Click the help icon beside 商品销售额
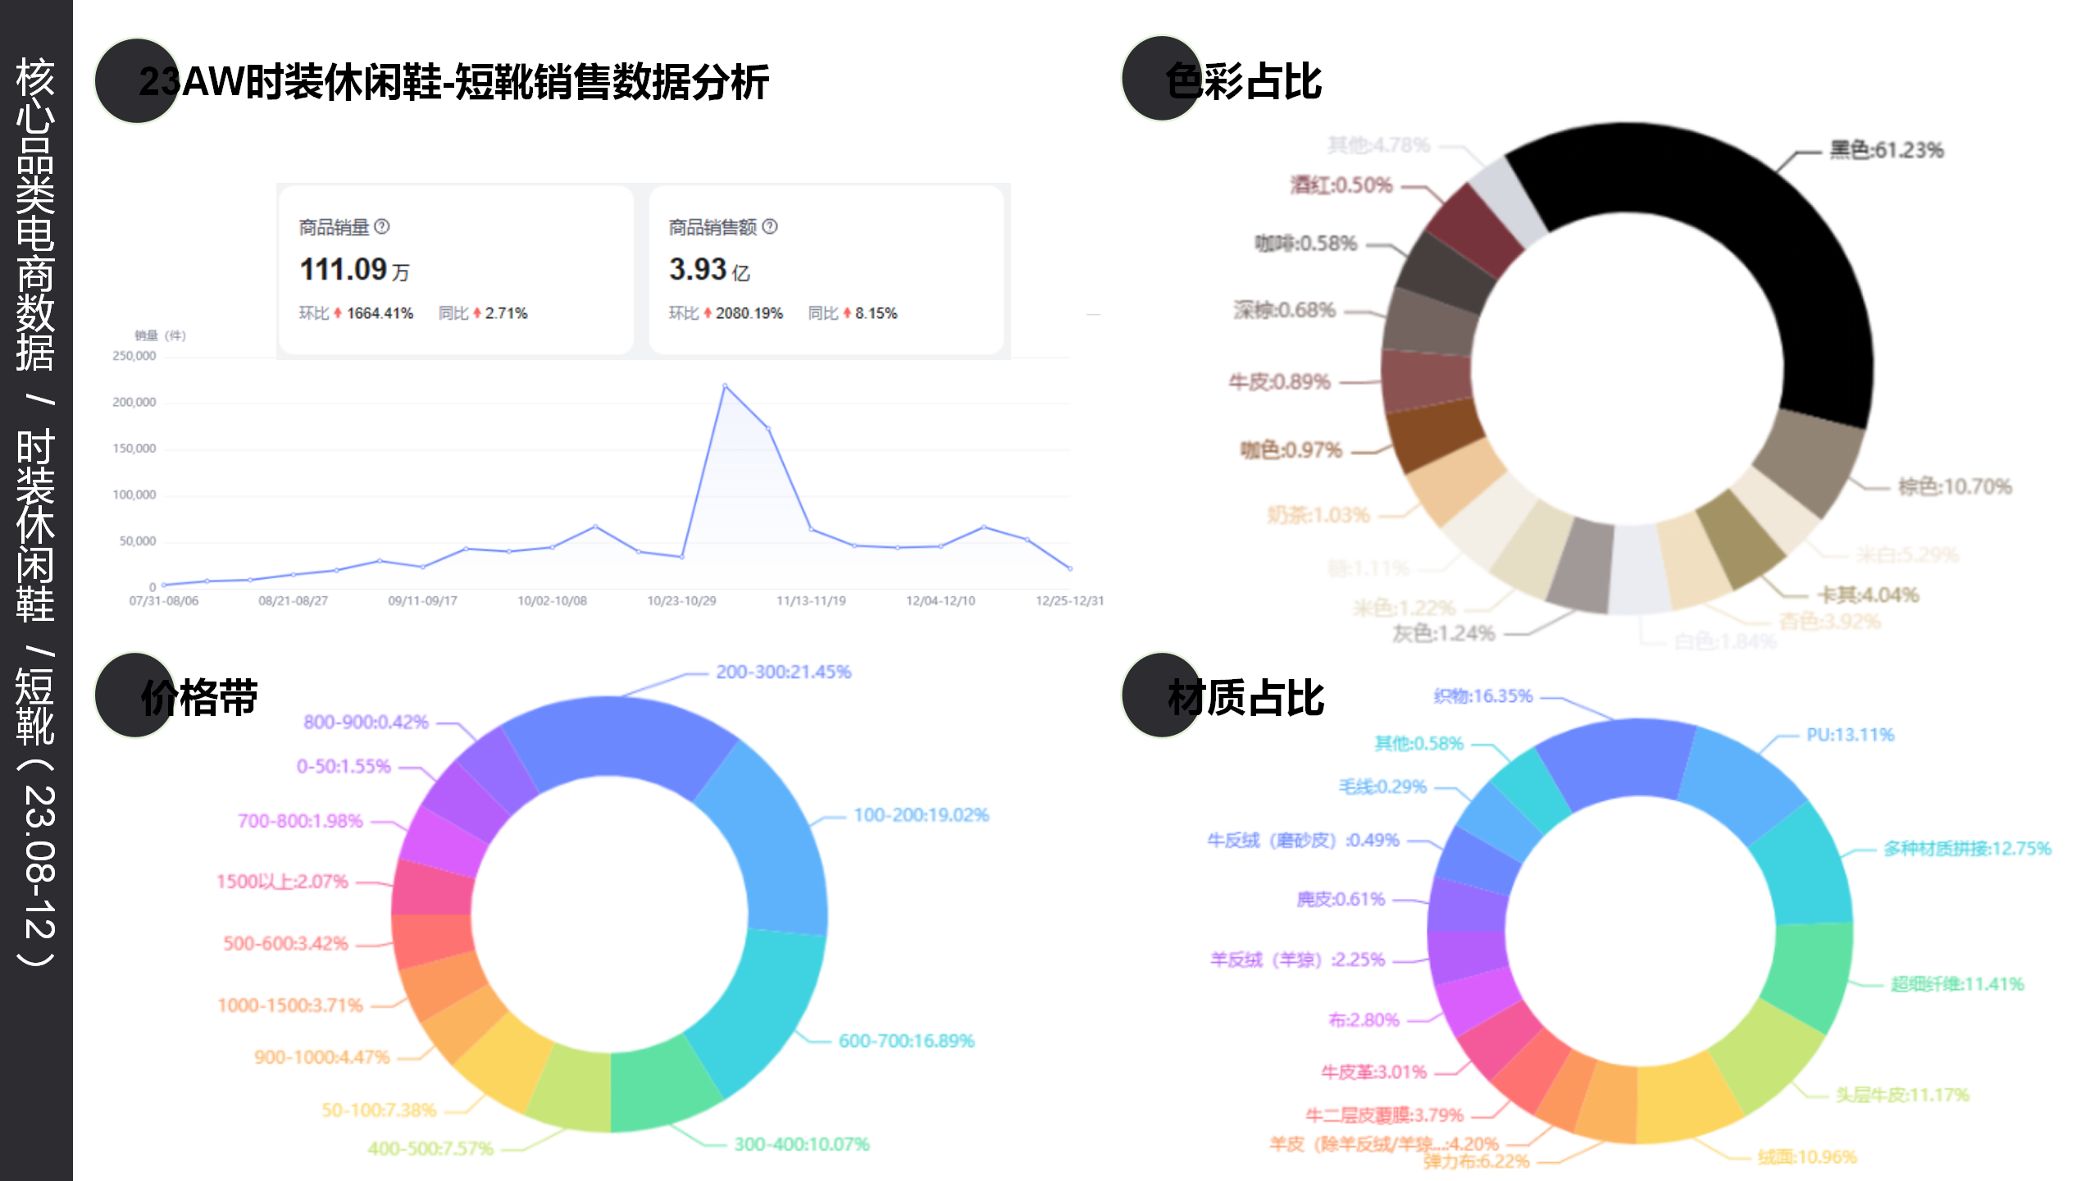This screenshot has width=2099, height=1181. click(770, 226)
